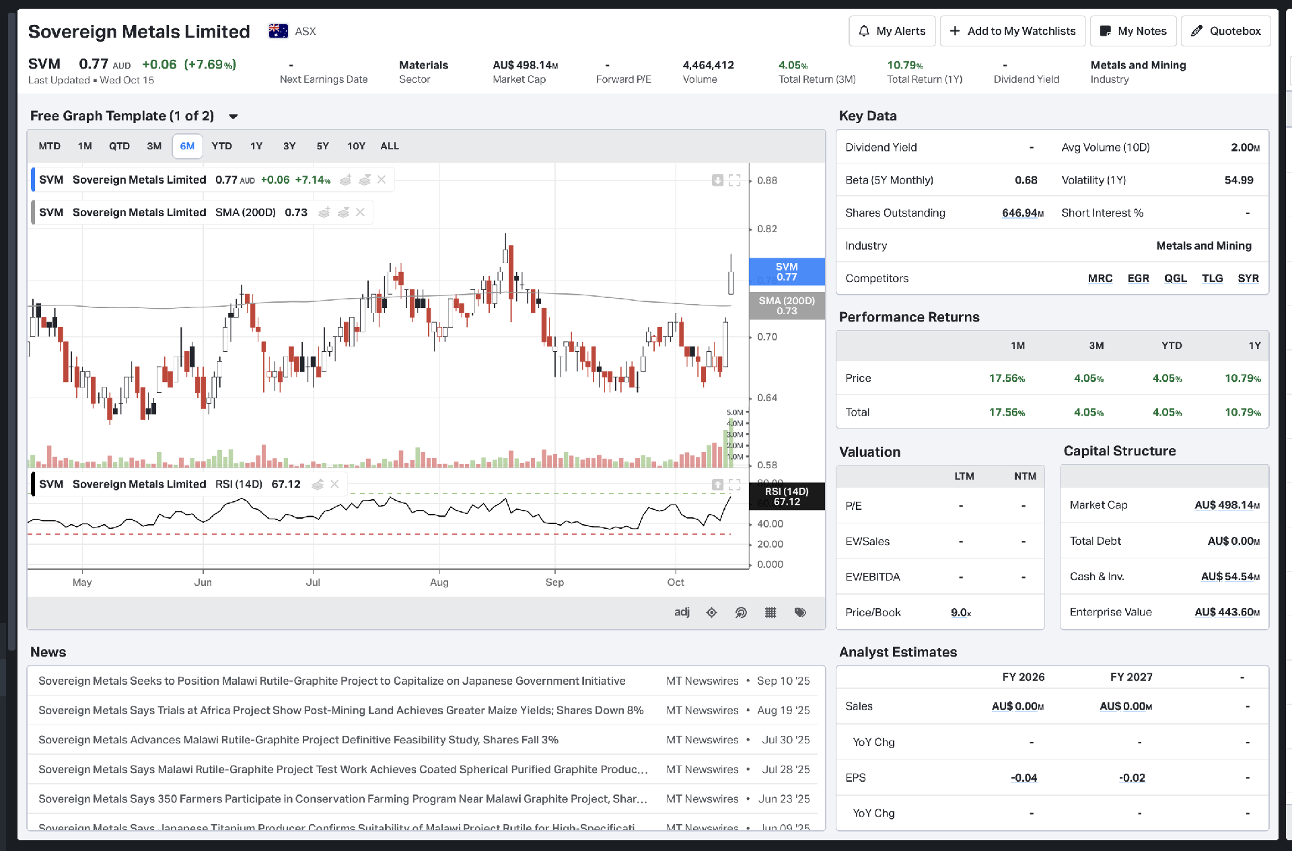Image resolution: width=1292 pixels, height=851 pixels.
Task: Click the add-layer icon on SVM price series
Action: (x=345, y=180)
